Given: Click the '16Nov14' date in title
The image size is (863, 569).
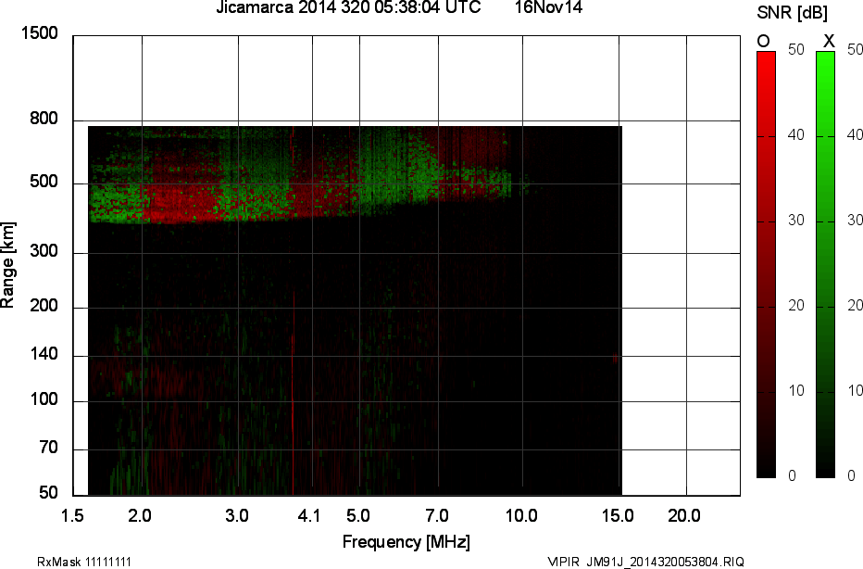Looking at the screenshot, I should [548, 7].
